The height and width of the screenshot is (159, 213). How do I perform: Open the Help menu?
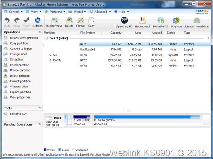click(122, 12)
